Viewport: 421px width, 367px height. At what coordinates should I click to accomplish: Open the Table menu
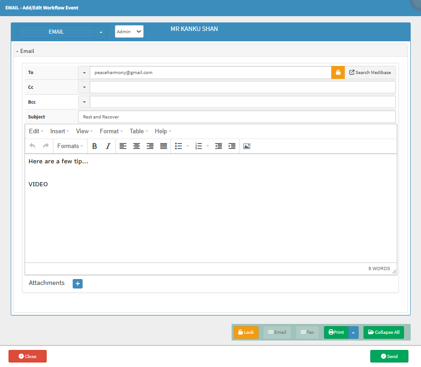[139, 131]
